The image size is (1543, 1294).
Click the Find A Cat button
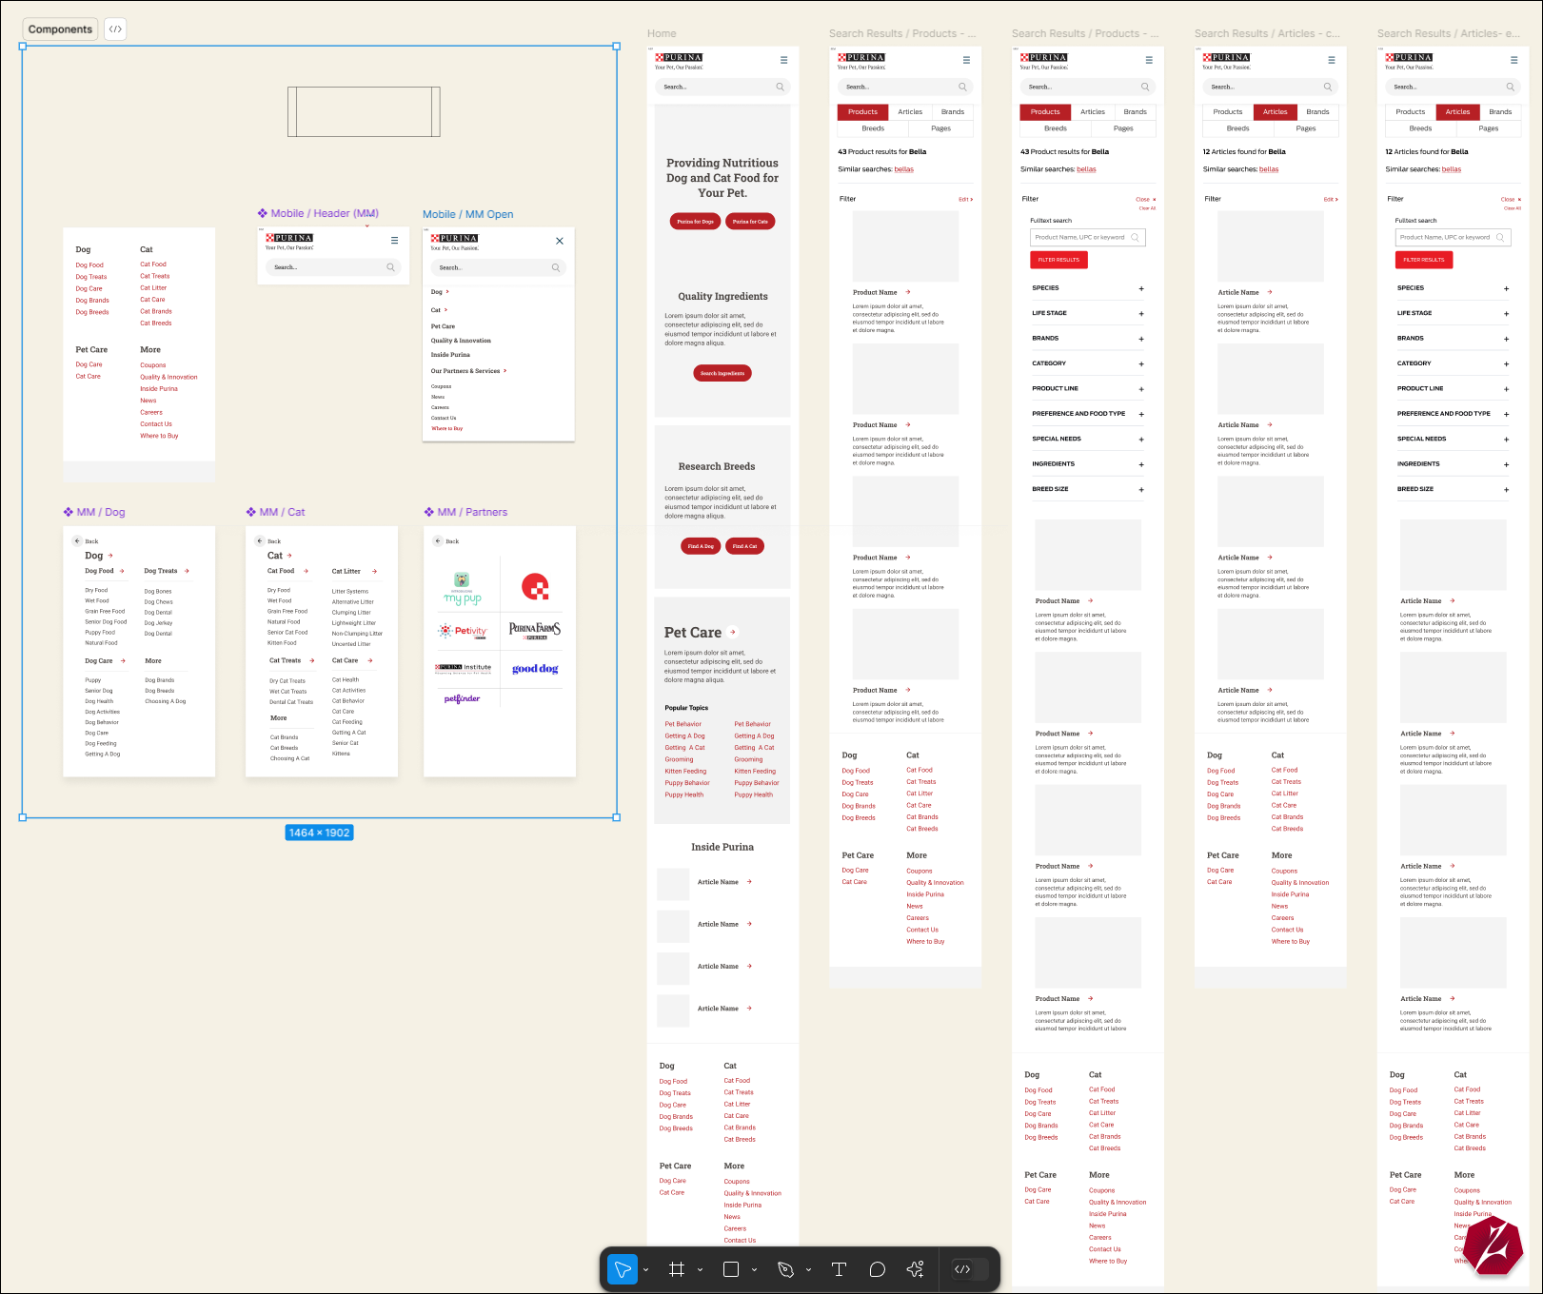tap(745, 546)
